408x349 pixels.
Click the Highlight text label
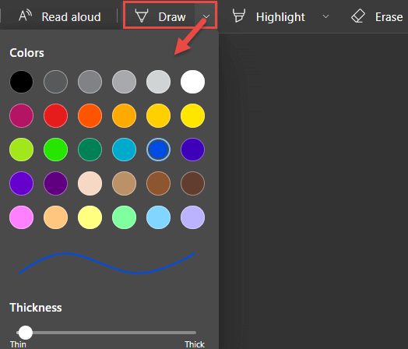(x=280, y=17)
